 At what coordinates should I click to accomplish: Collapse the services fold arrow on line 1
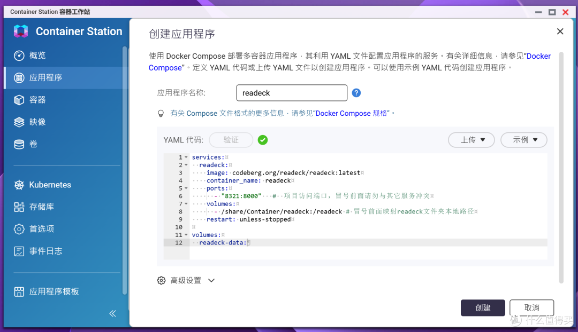(x=186, y=157)
